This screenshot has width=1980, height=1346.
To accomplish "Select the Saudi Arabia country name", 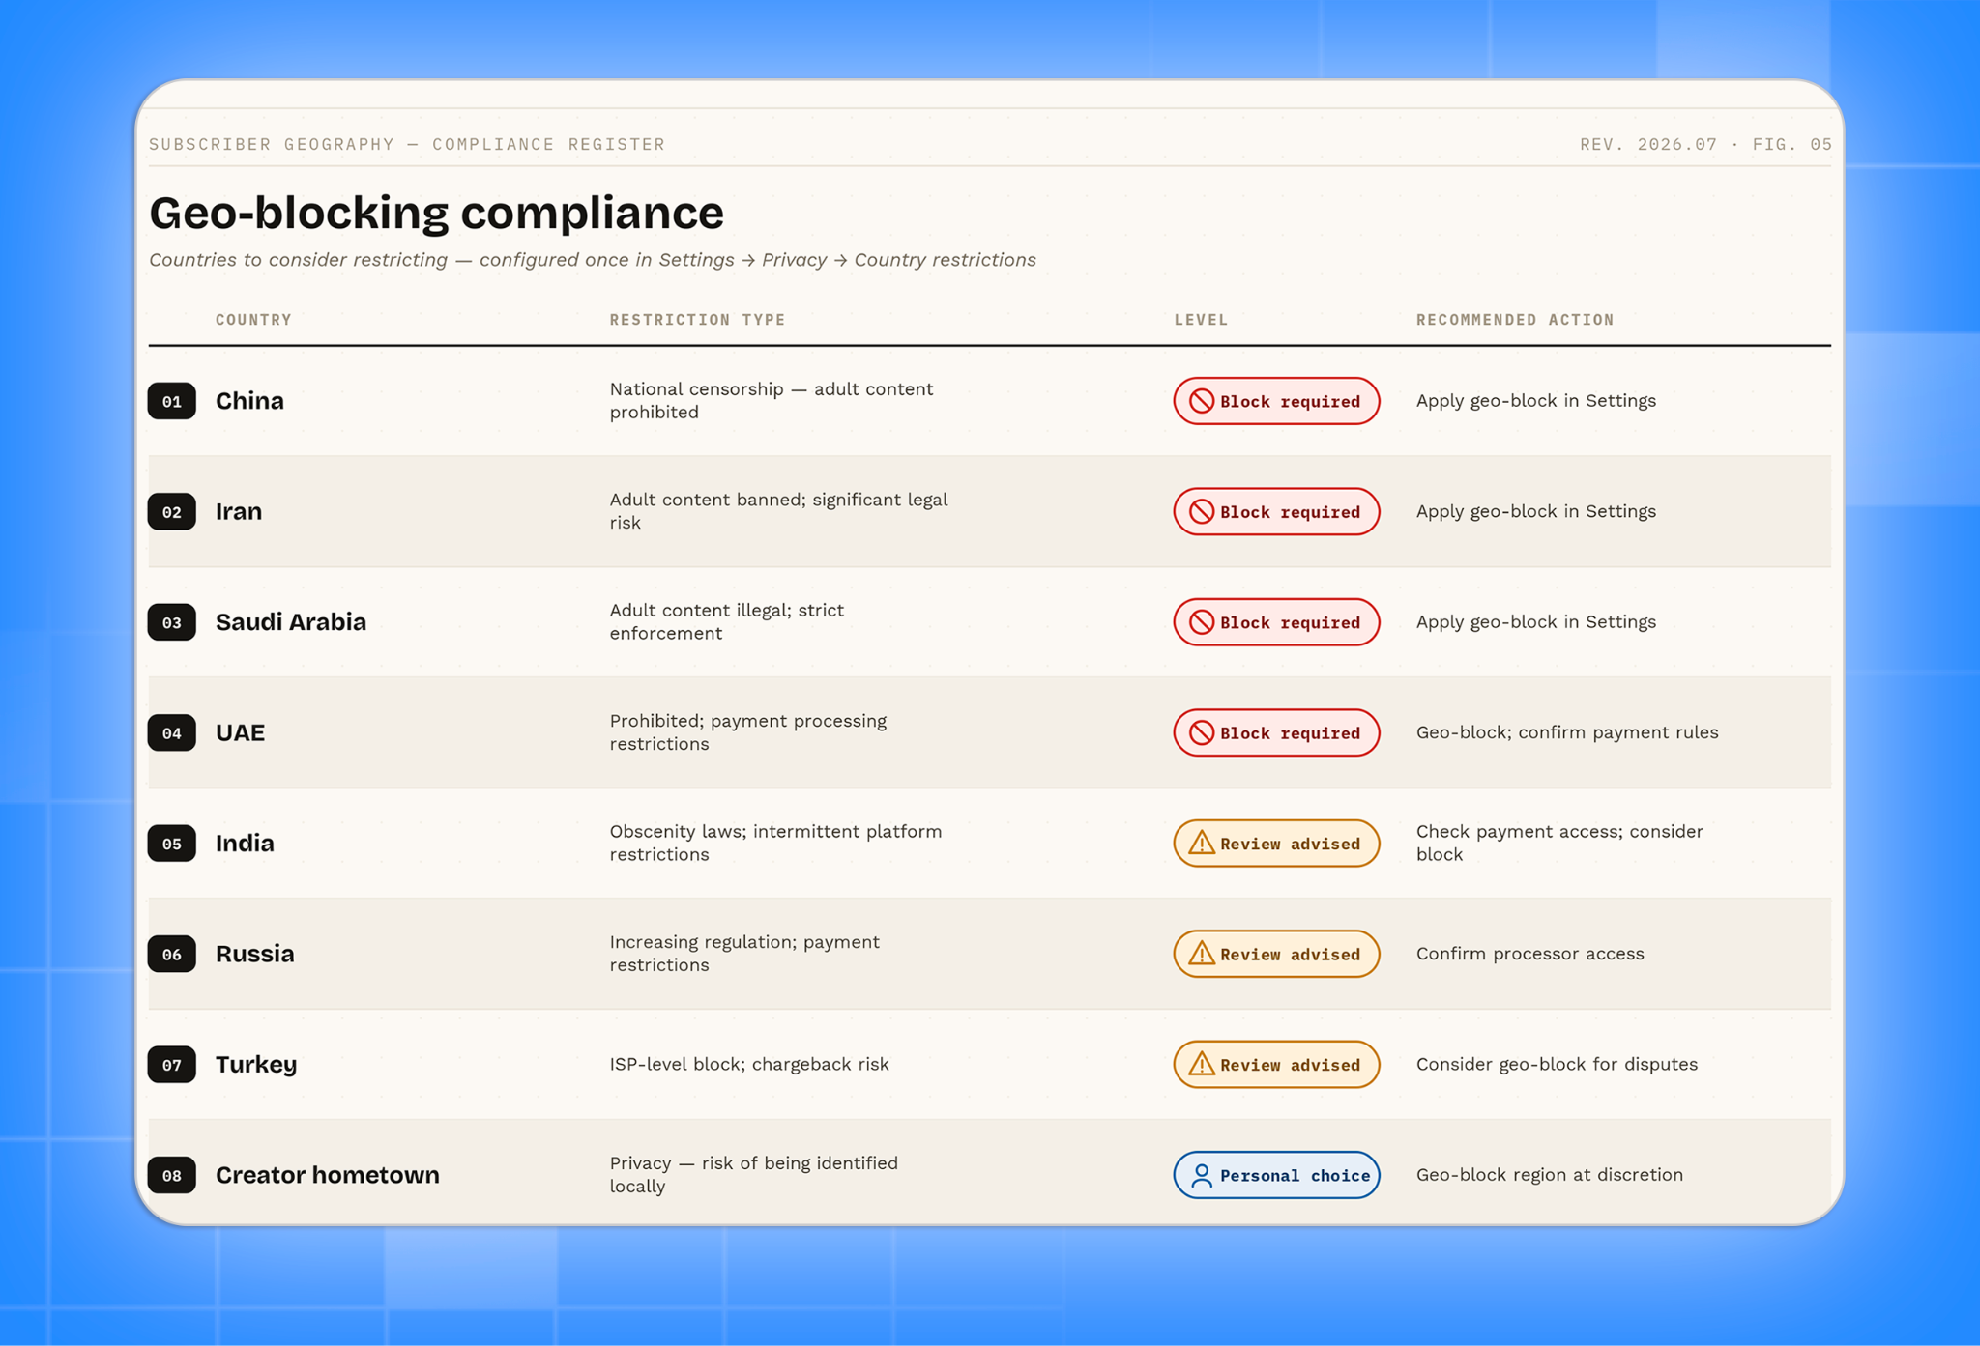I will (x=291, y=622).
